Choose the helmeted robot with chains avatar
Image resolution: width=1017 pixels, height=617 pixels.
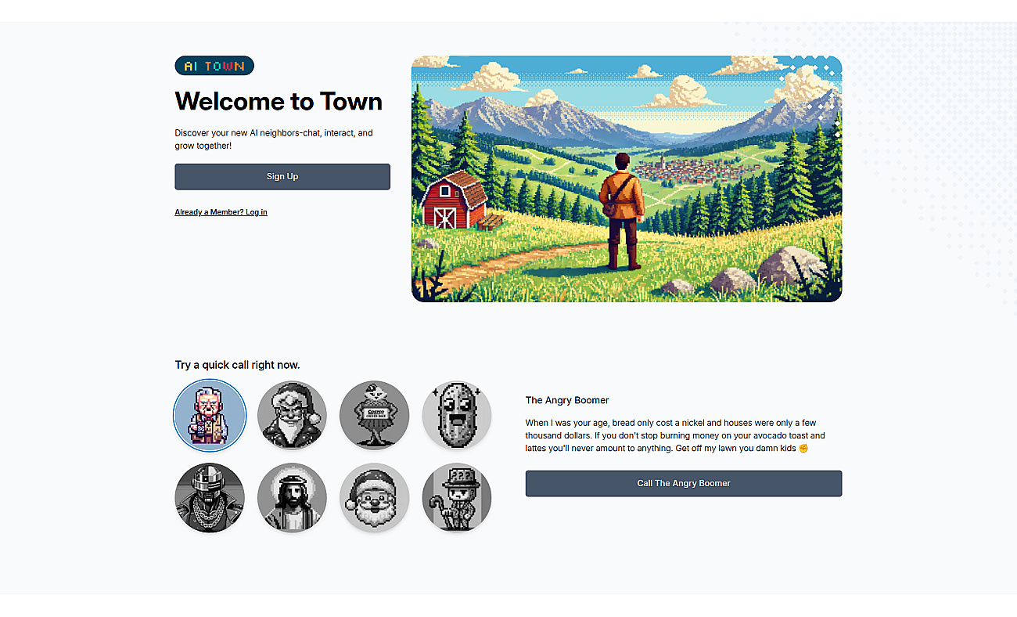point(210,498)
